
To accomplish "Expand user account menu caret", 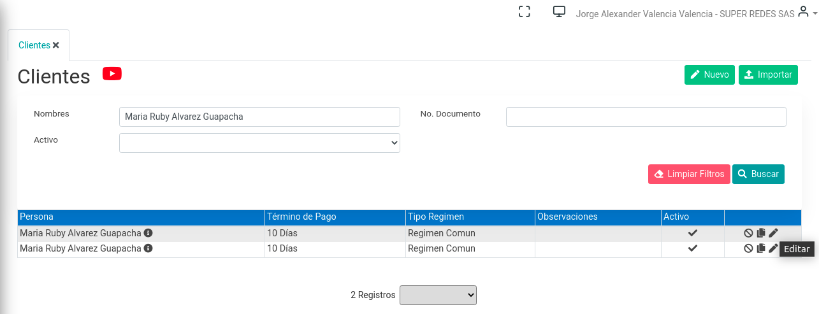I will coord(815,13).
